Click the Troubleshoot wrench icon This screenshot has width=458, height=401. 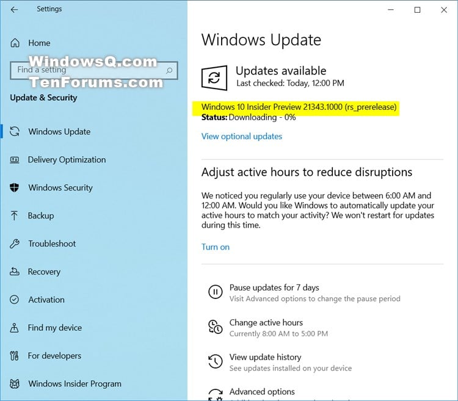[x=14, y=244]
